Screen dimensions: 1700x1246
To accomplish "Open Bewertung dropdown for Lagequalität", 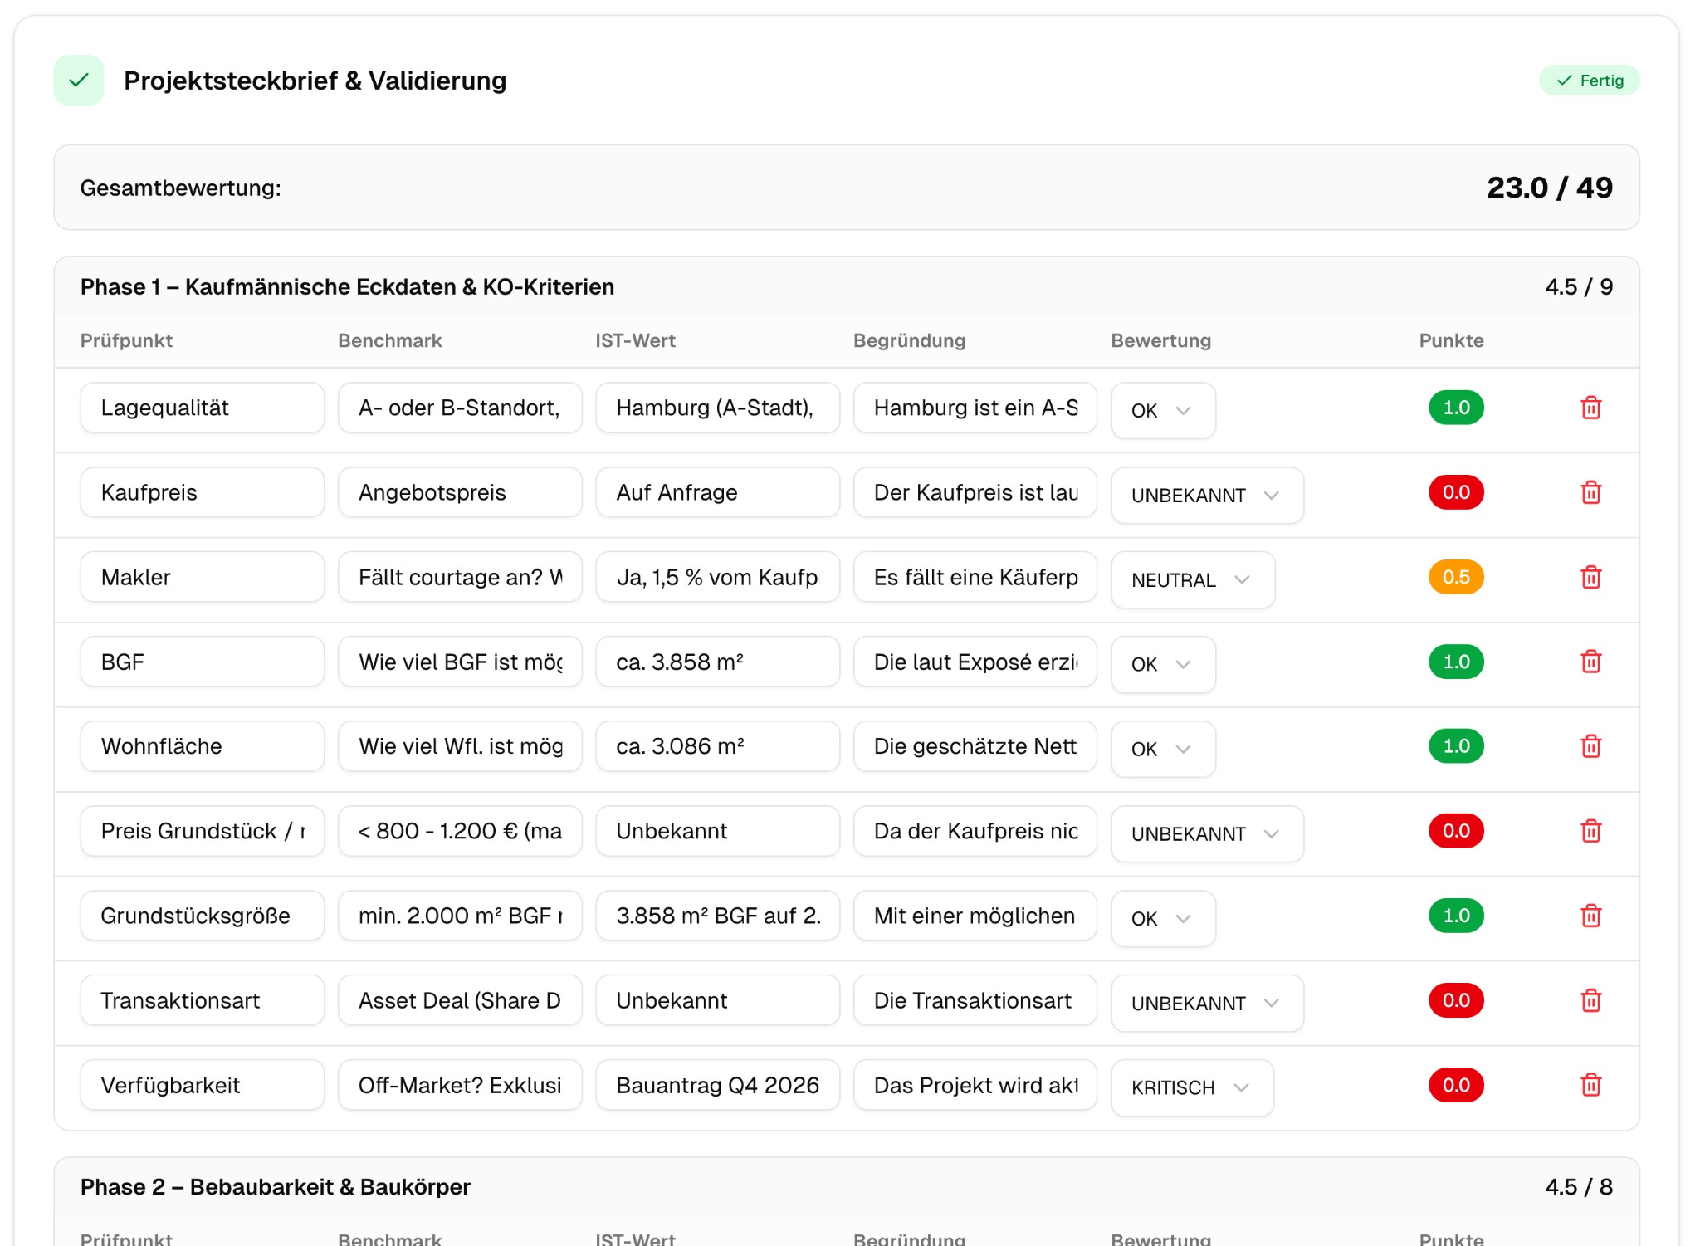I will pos(1163,410).
